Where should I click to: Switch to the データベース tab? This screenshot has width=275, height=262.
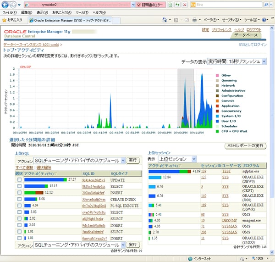pyautogui.click(x=246, y=35)
